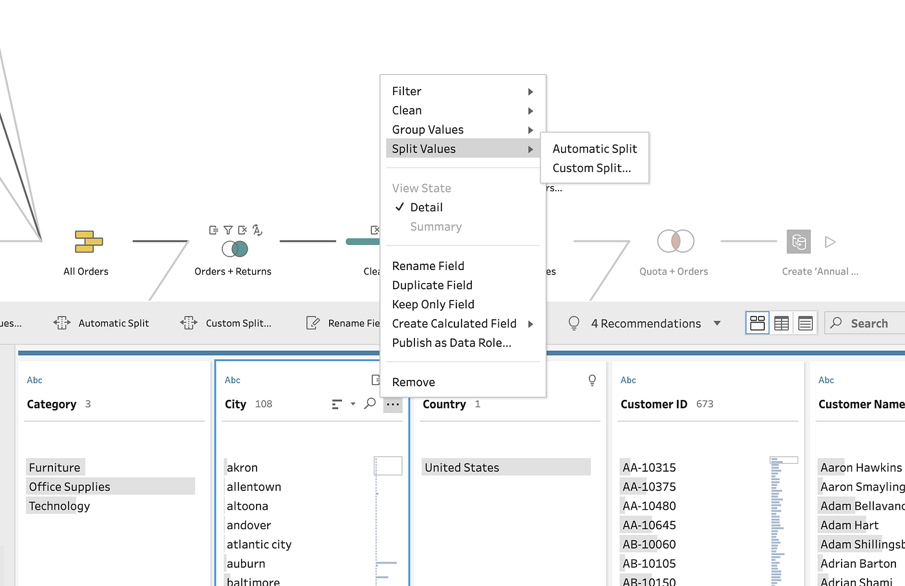Expand the Split Values submenu arrow

(x=531, y=149)
